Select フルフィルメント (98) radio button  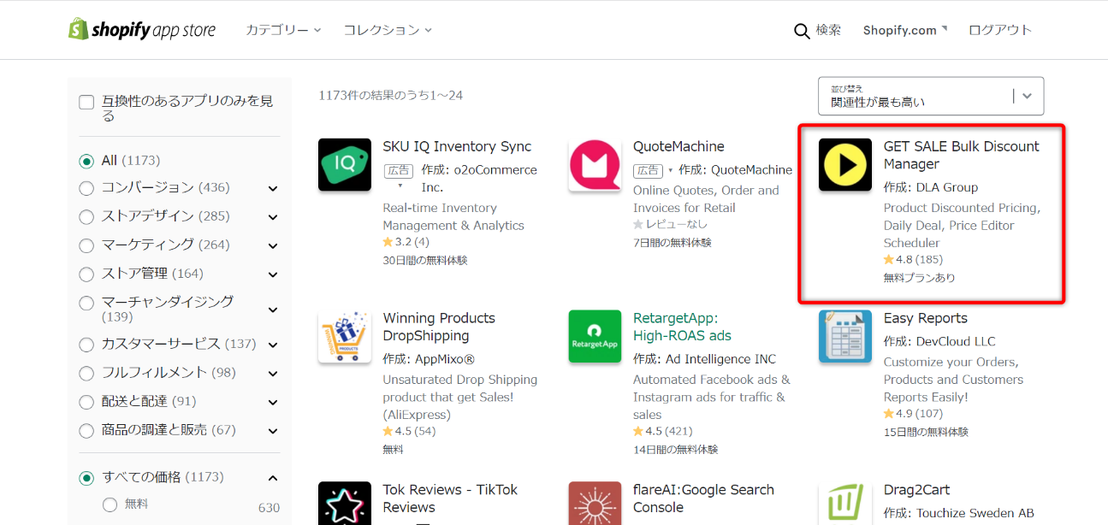pos(86,373)
